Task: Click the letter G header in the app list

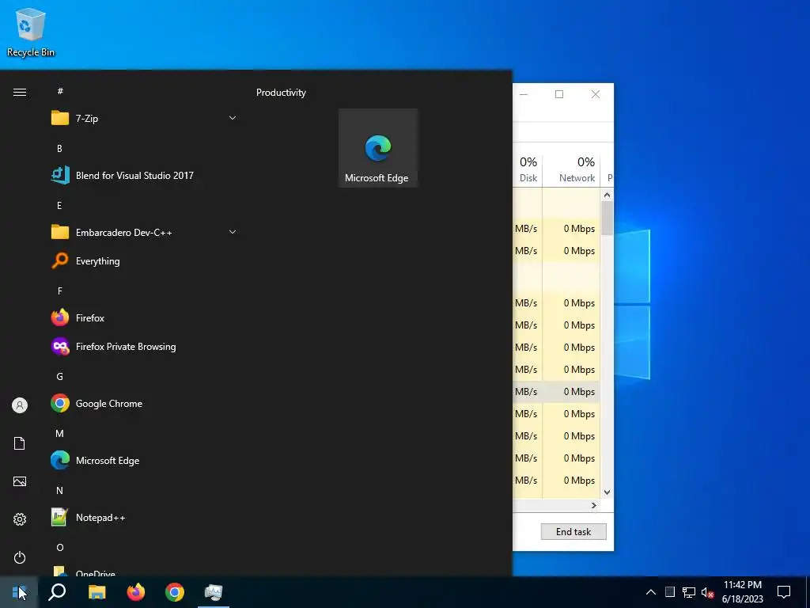Action: [59, 376]
